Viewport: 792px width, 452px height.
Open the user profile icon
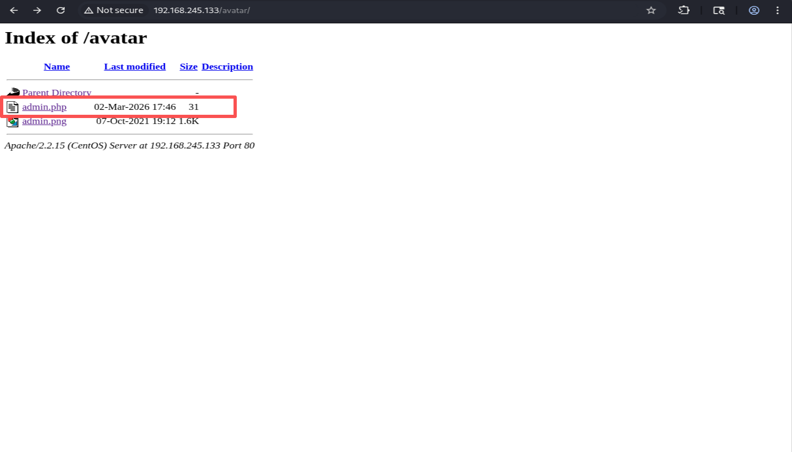point(754,10)
